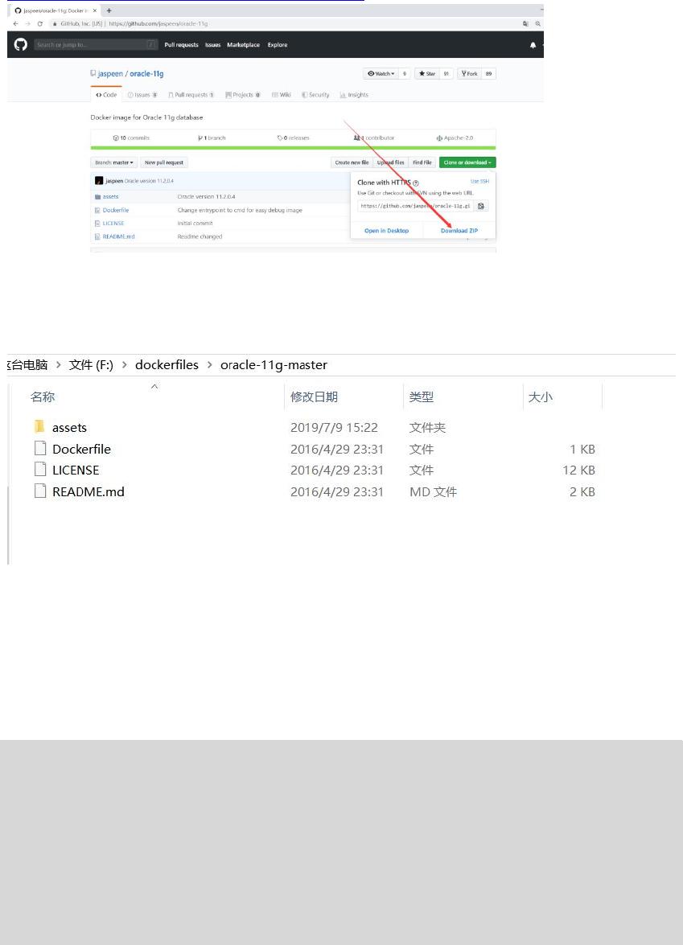View the 10 commits link
Image resolution: width=683 pixels, height=945 pixels.
131,138
